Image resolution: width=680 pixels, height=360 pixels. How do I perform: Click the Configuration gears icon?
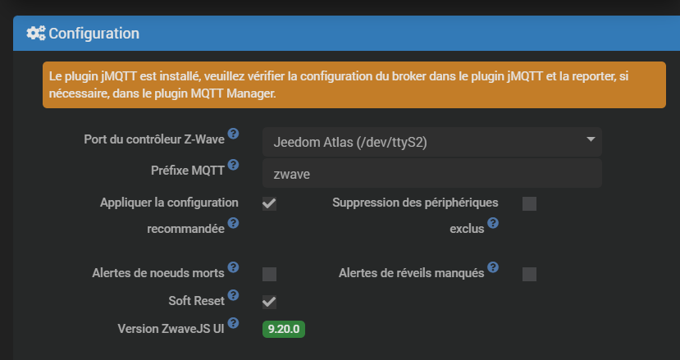coord(35,34)
